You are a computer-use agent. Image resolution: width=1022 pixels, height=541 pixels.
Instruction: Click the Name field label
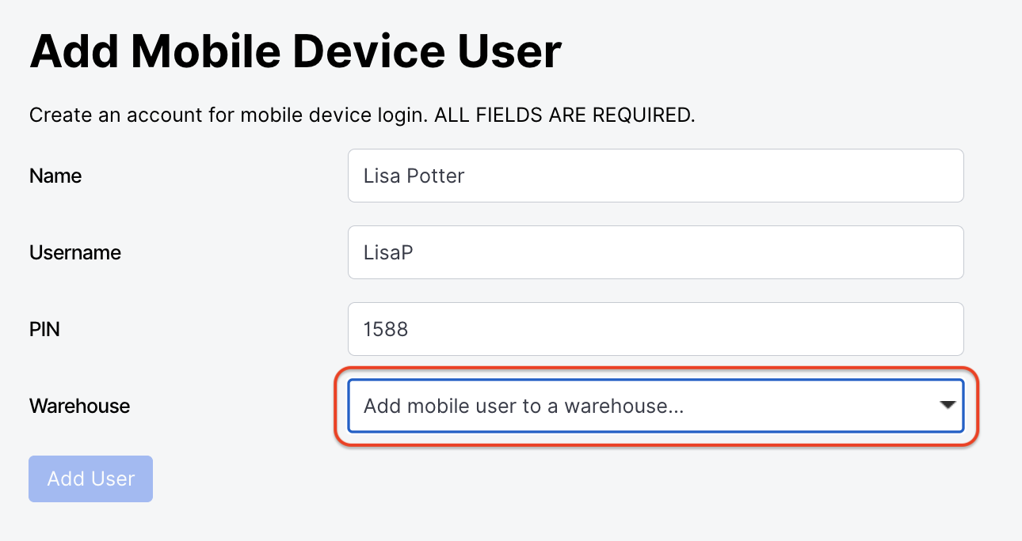pyautogui.click(x=55, y=176)
